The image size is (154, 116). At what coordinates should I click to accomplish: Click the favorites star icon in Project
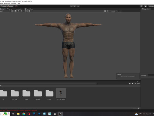135,83
